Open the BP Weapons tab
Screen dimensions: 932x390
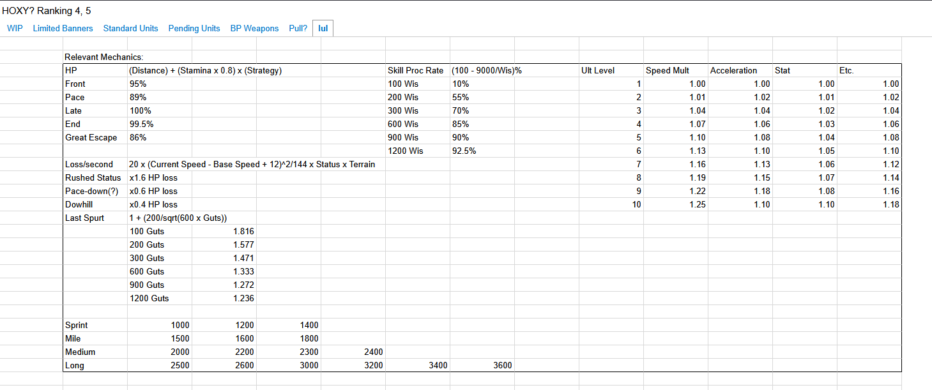254,28
